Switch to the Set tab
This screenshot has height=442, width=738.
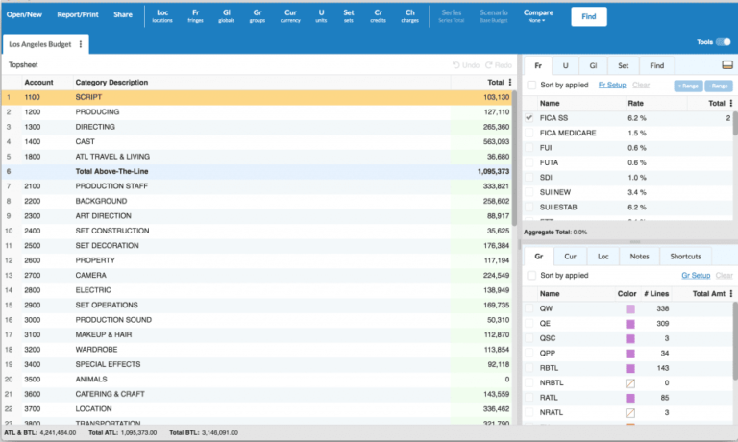624,65
